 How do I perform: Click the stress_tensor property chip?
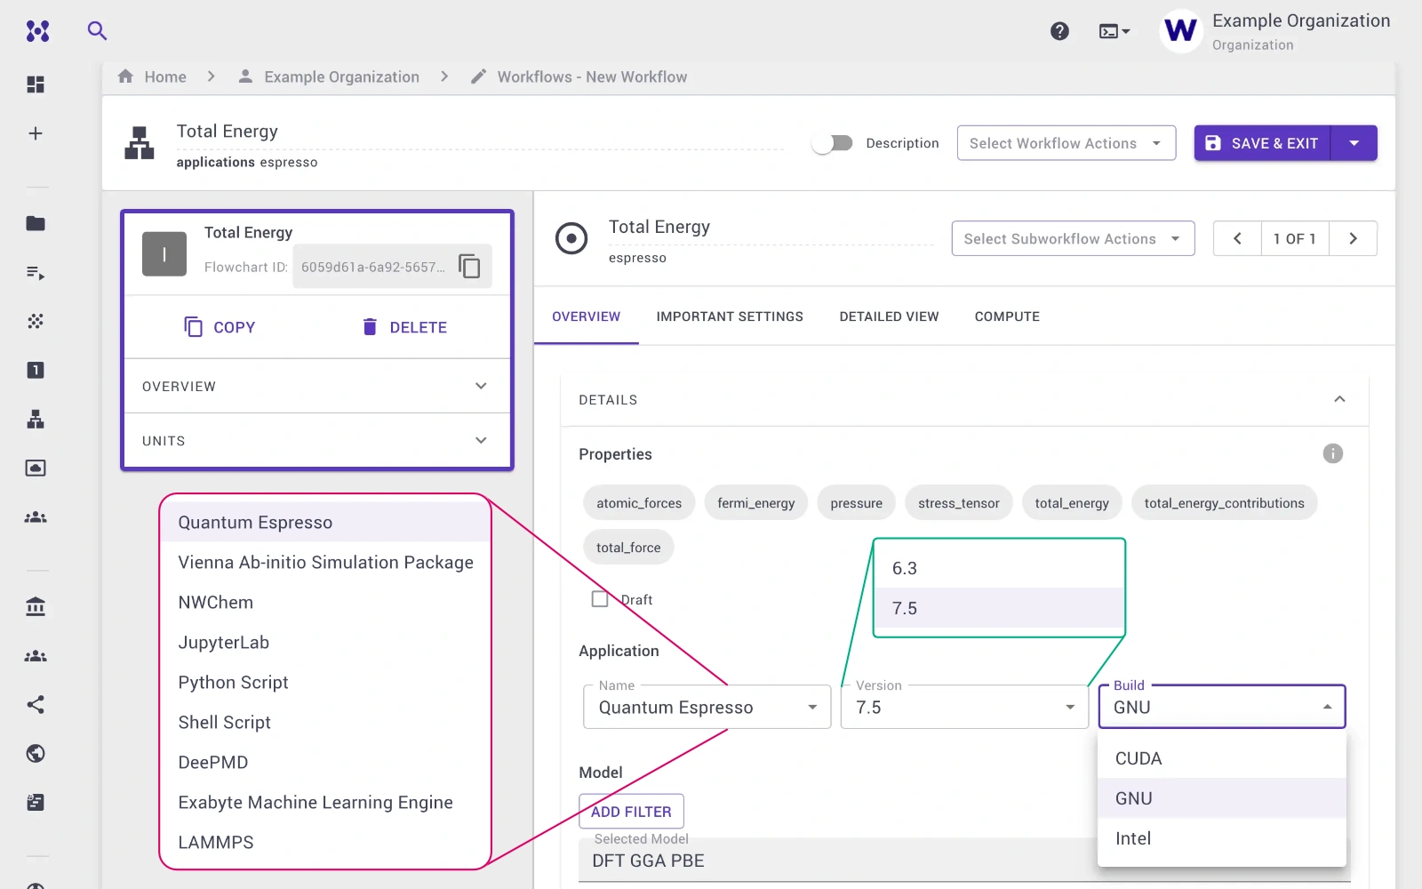(959, 503)
